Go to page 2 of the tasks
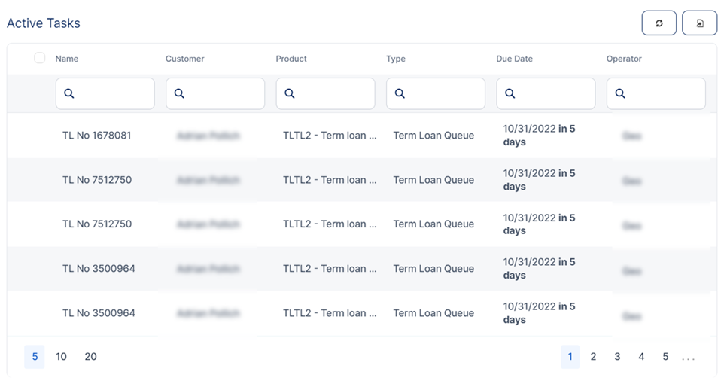 point(593,357)
